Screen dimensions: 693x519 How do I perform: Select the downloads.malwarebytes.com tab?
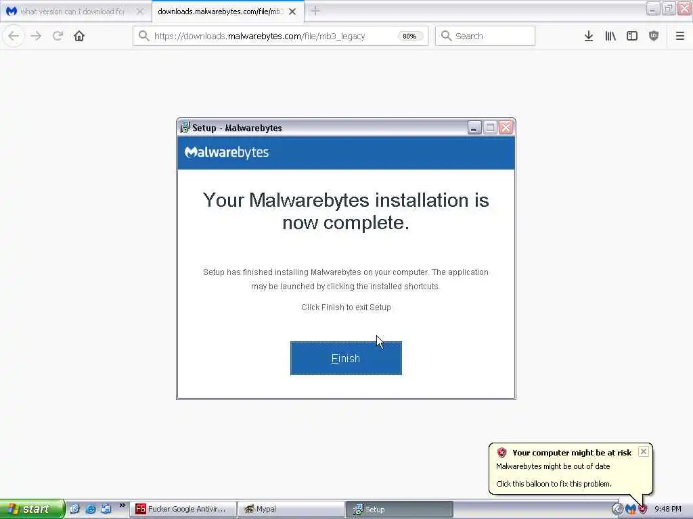point(219,11)
